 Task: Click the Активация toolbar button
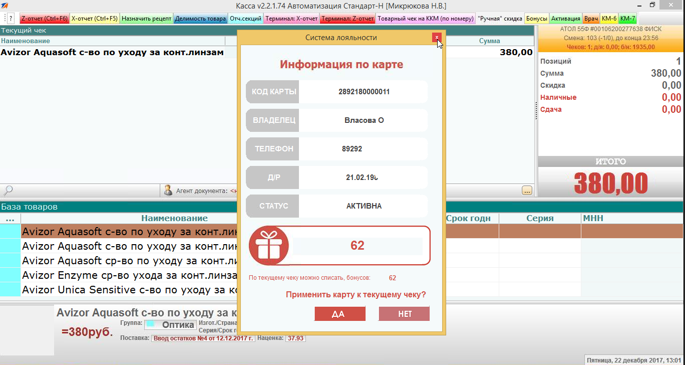coord(566,19)
